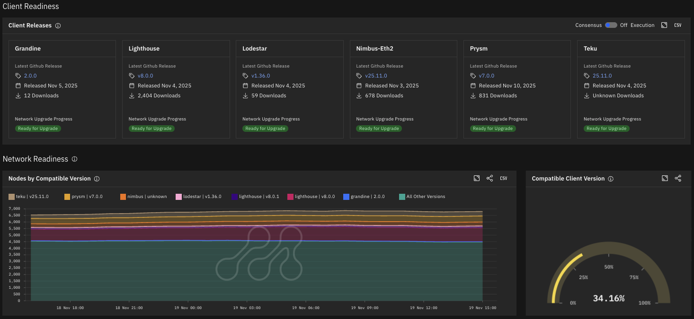Image resolution: width=694 pixels, height=319 pixels.
Task: Expand the Client Releases panel to fullscreen
Action: [664, 26]
